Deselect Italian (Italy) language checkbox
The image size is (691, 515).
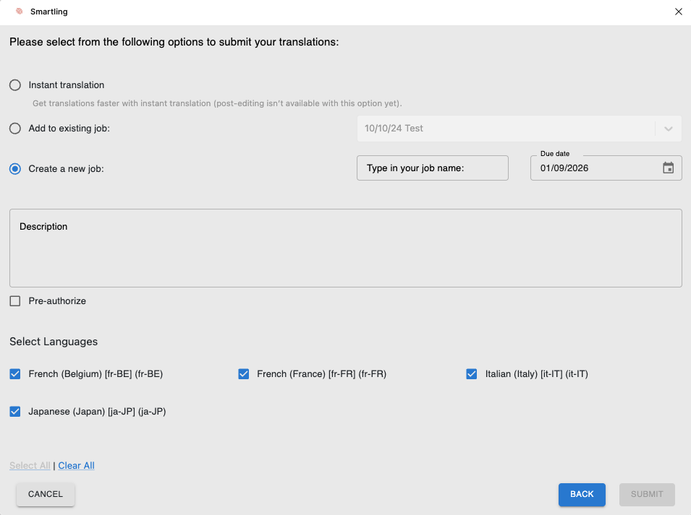(472, 374)
